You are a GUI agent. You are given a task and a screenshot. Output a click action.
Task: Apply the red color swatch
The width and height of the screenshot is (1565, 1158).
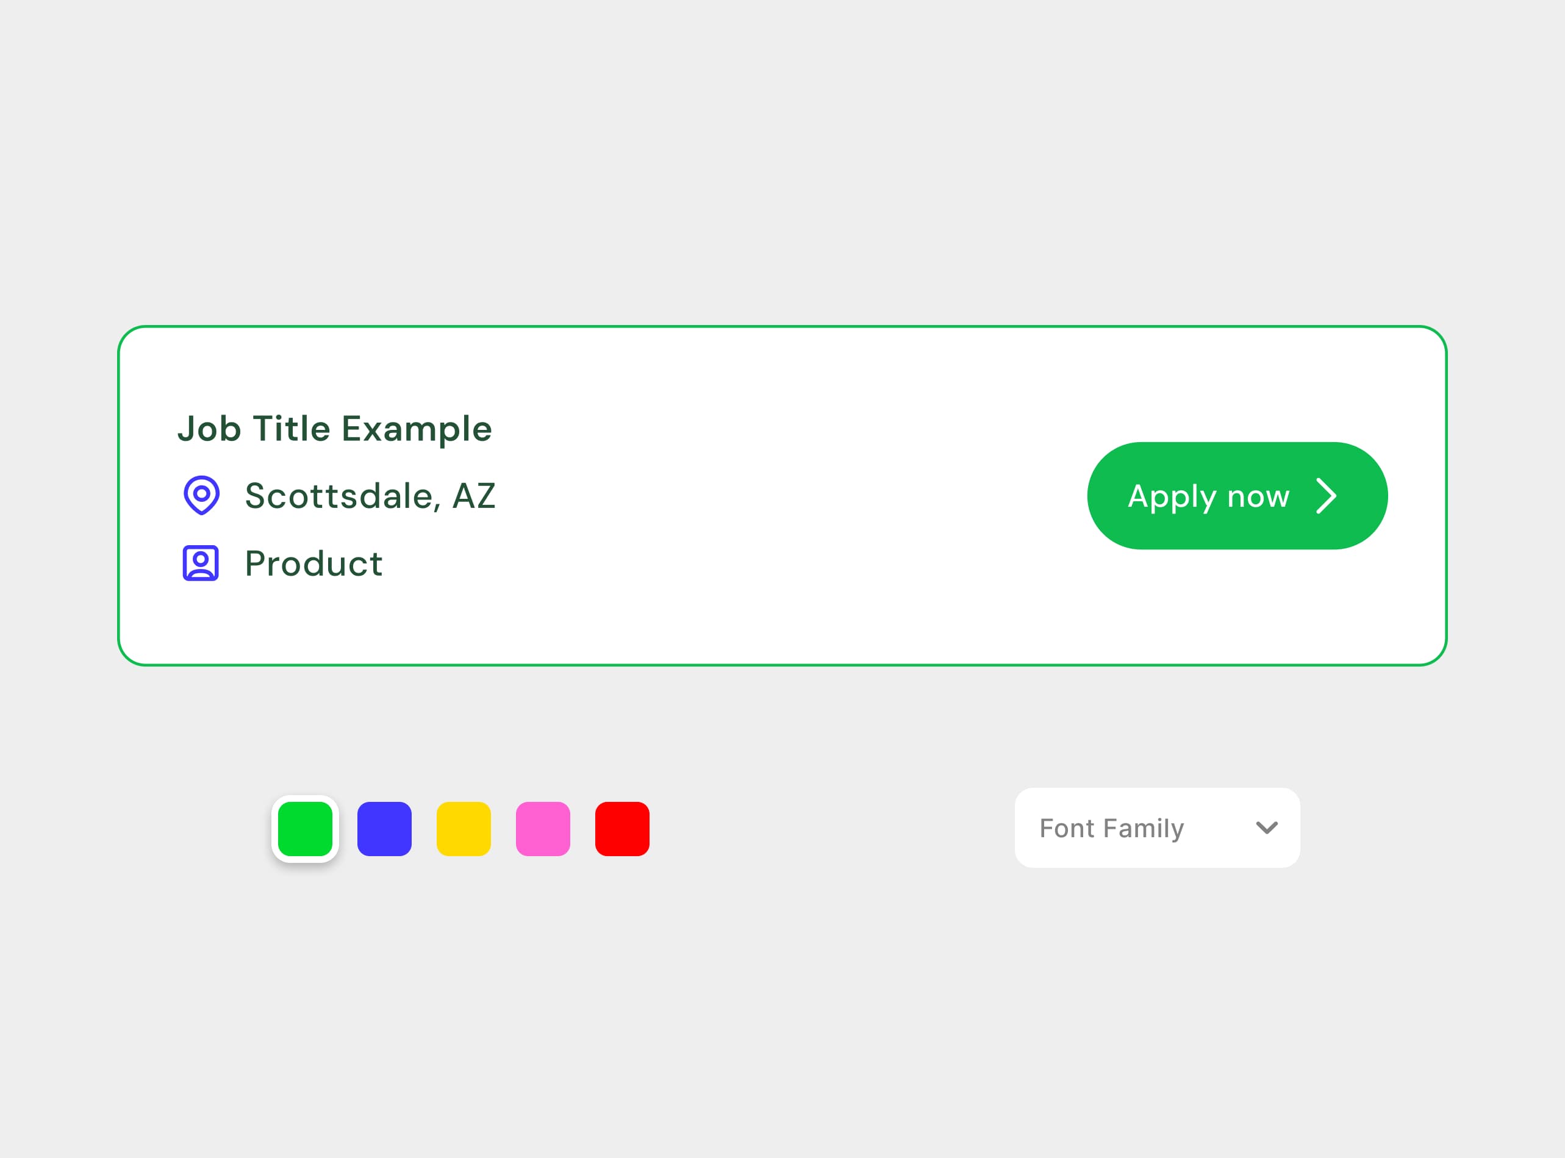622,829
